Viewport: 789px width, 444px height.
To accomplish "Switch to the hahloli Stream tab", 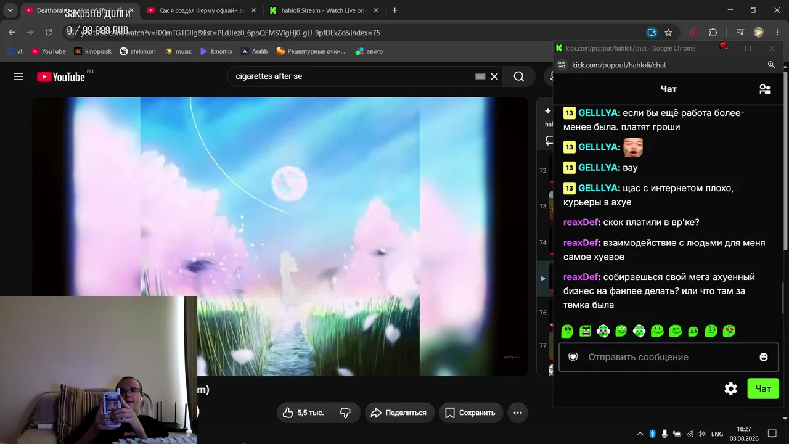I will click(x=324, y=10).
